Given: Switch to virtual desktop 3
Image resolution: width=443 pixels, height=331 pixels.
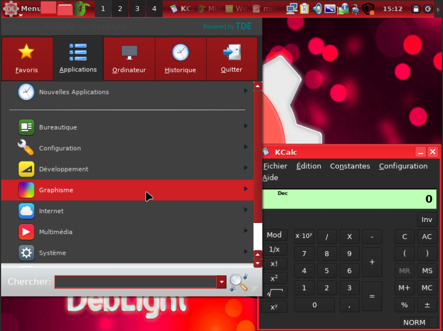Looking at the screenshot, I should click(x=137, y=9).
